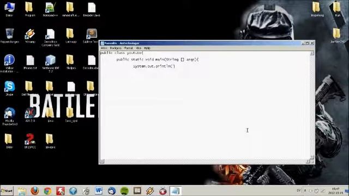Open the Hjälp menu in Notepad
The height and width of the screenshot is (196, 349).
(147, 48)
